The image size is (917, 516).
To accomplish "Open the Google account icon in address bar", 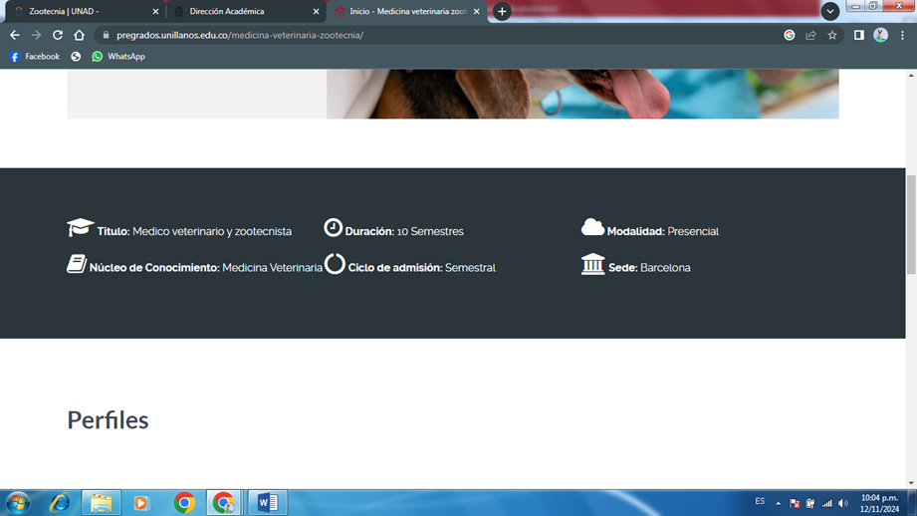I will click(789, 35).
